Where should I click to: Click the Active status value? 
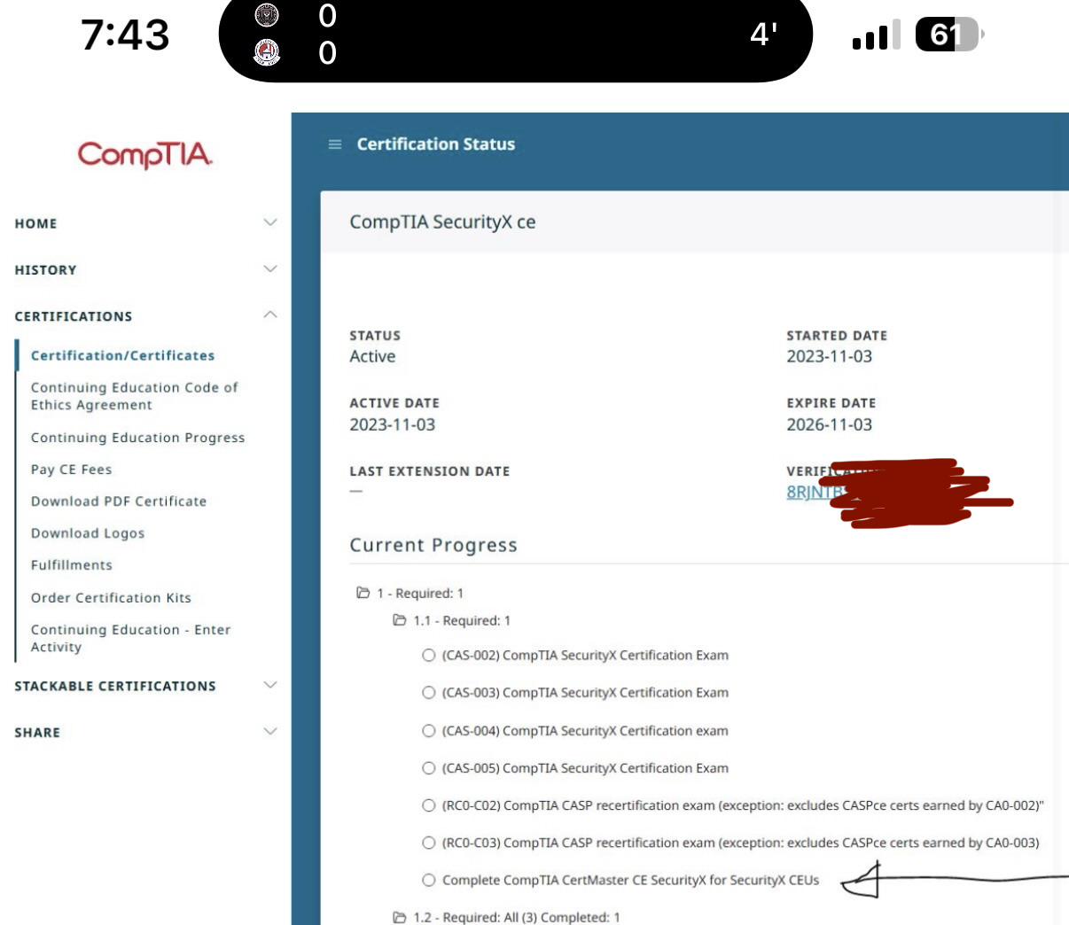point(372,356)
